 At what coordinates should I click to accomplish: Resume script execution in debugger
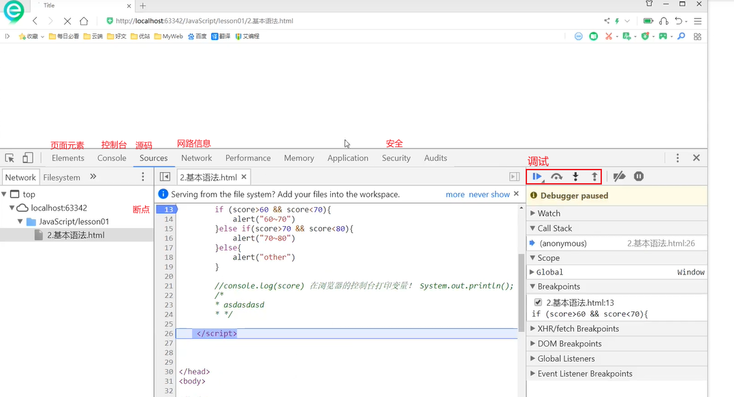[x=537, y=176]
